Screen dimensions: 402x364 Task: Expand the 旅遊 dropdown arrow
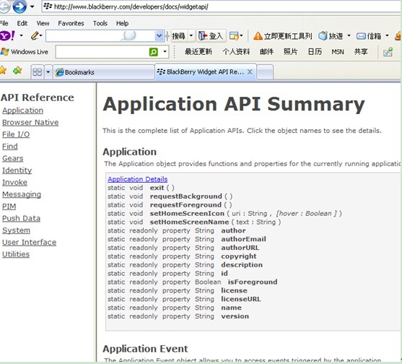[349, 35]
